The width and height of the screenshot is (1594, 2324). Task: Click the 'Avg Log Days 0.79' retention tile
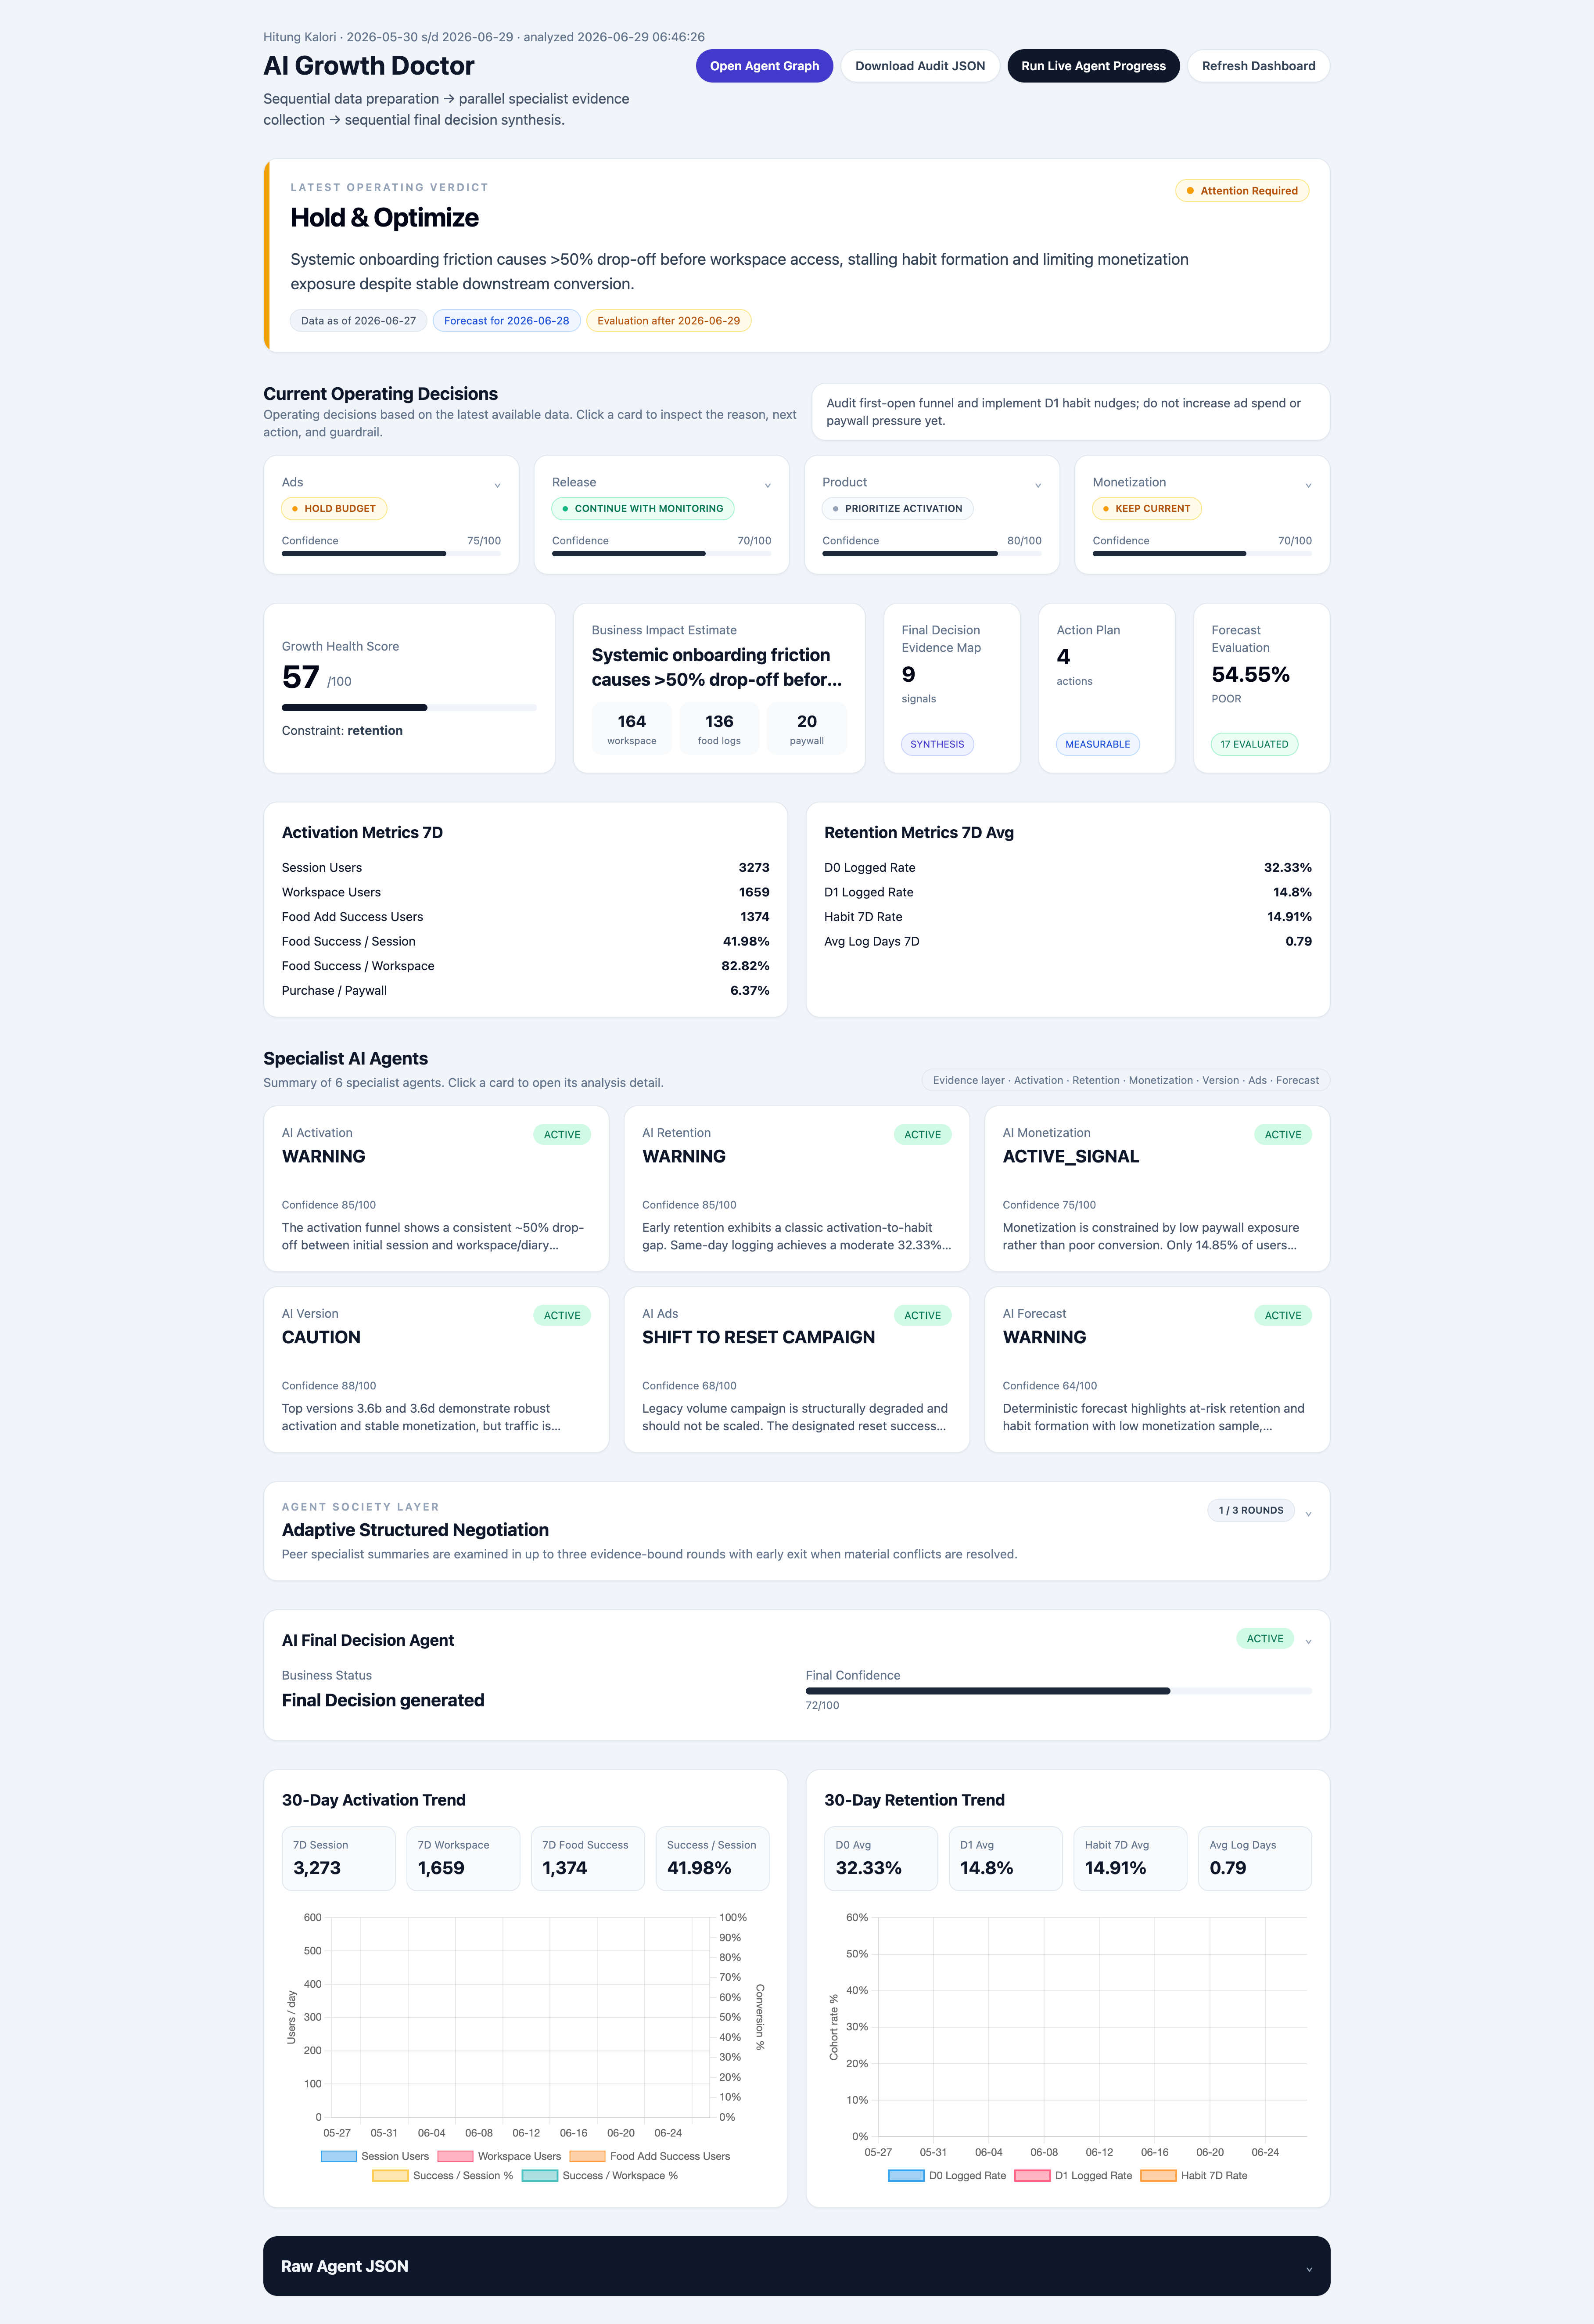pos(1255,1859)
